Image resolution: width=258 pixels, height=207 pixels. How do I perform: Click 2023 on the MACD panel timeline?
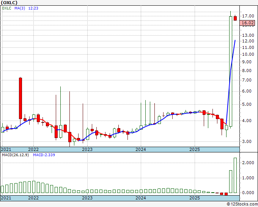[87, 198]
